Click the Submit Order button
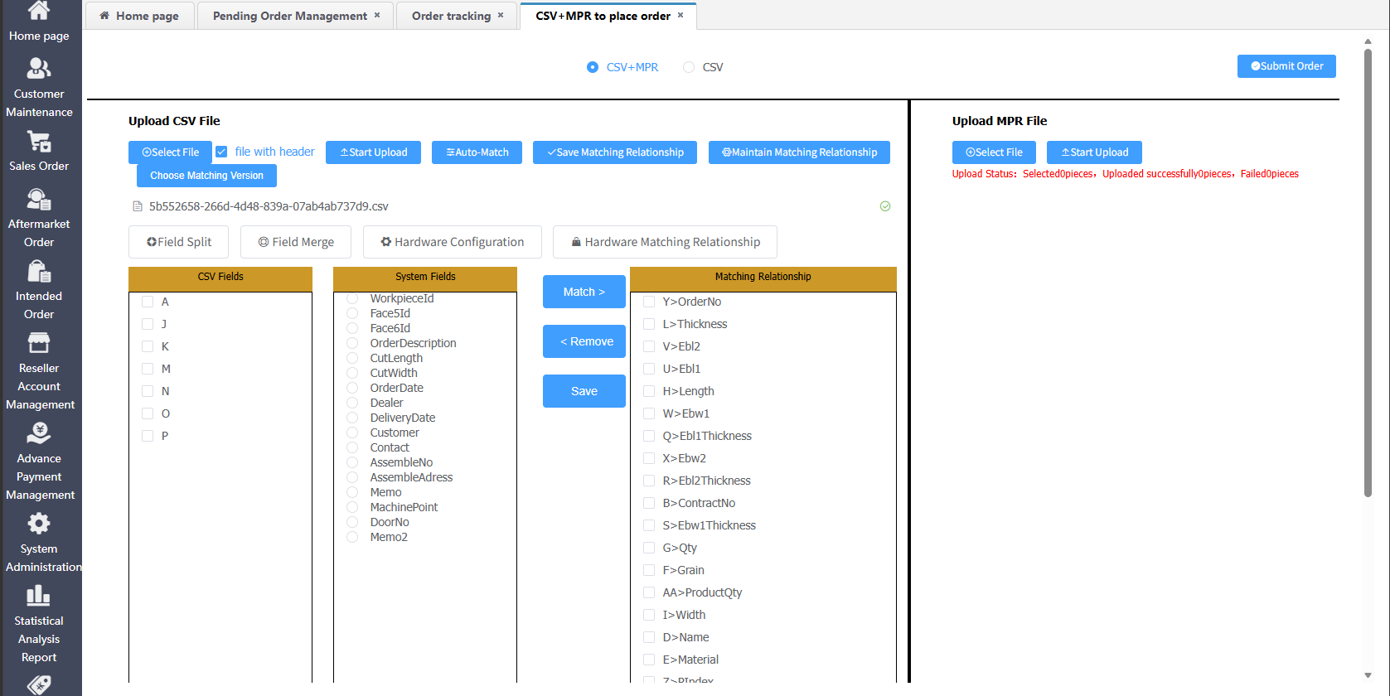Image resolution: width=1390 pixels, height=696 pixels. [1286, 66]
